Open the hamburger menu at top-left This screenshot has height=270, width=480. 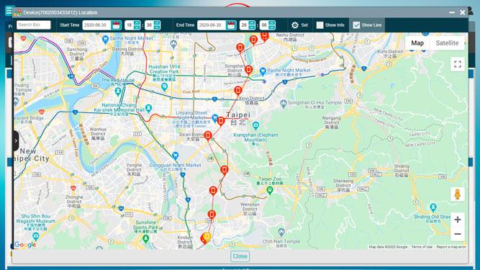tap(9, 11)
